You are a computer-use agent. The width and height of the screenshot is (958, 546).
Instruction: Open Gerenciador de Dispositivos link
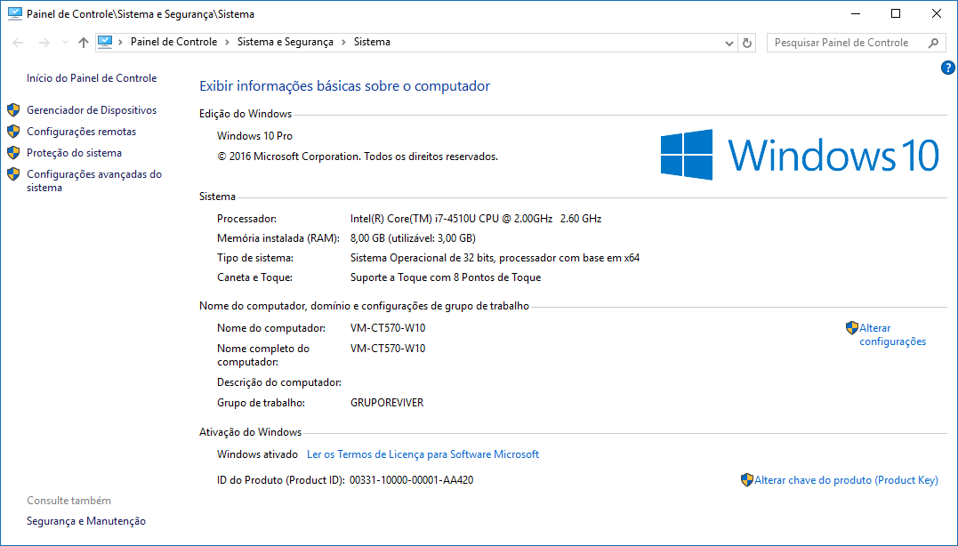click(x=92, y=110)
